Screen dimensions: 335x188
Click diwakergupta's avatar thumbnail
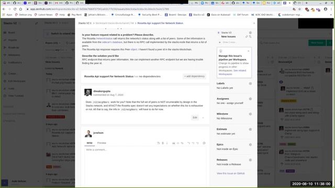88,92
